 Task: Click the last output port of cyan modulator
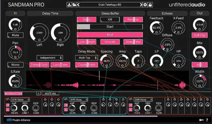coord(123,100)
